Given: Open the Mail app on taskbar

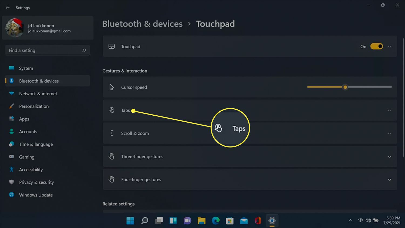Looking at the screenshot, I should pyautogui.click(x=244, y=221).
